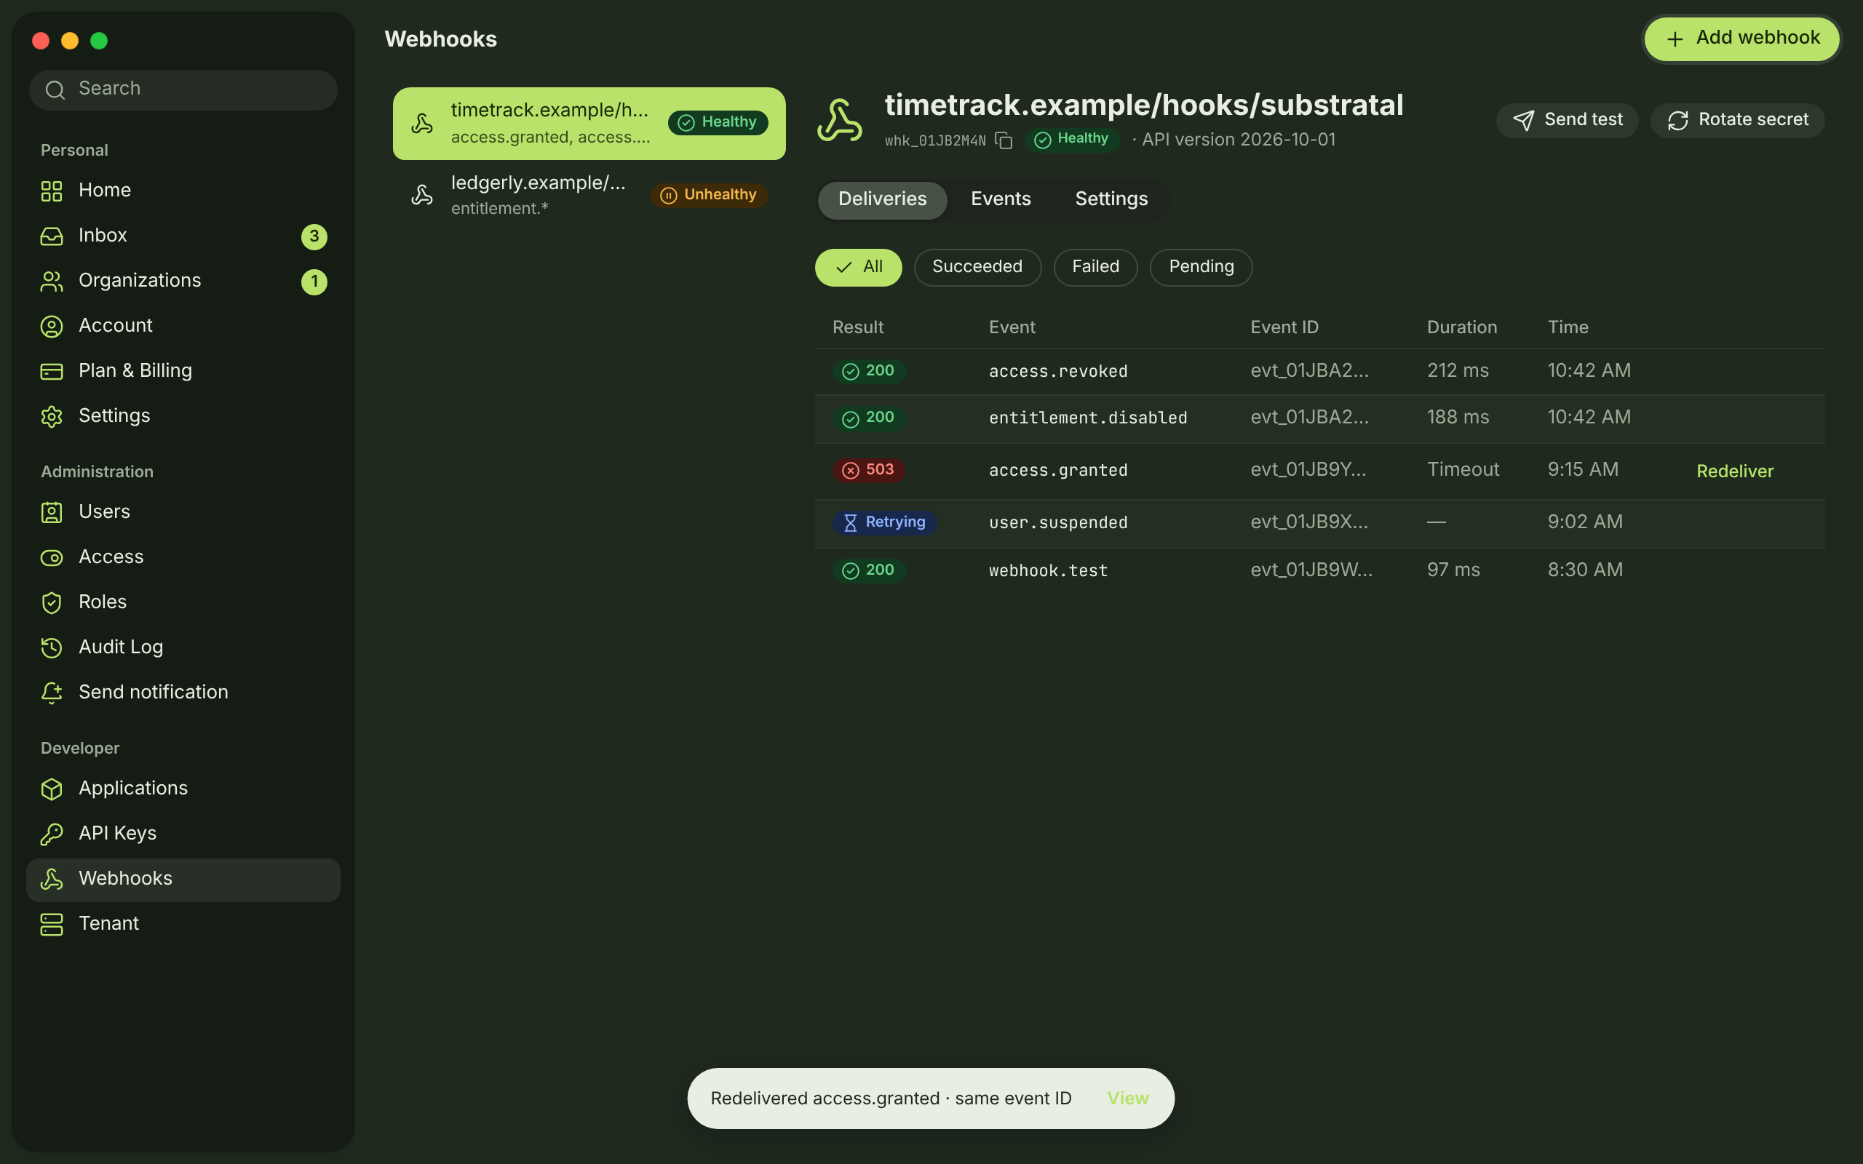Switch to the Deliveries tab
Image resolution: width=1863 pixels, height=1164 pixels.
882,200
